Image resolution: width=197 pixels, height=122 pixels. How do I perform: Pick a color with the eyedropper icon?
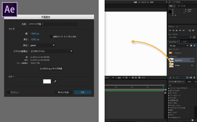55,82
